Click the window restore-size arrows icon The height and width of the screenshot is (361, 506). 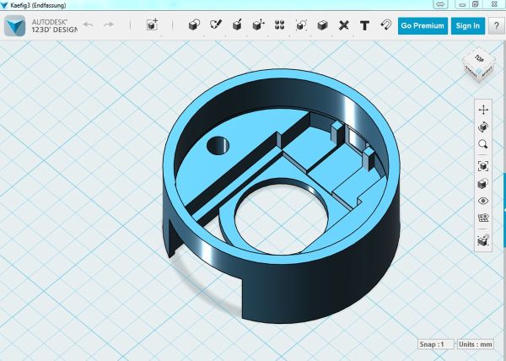point(441,4)
